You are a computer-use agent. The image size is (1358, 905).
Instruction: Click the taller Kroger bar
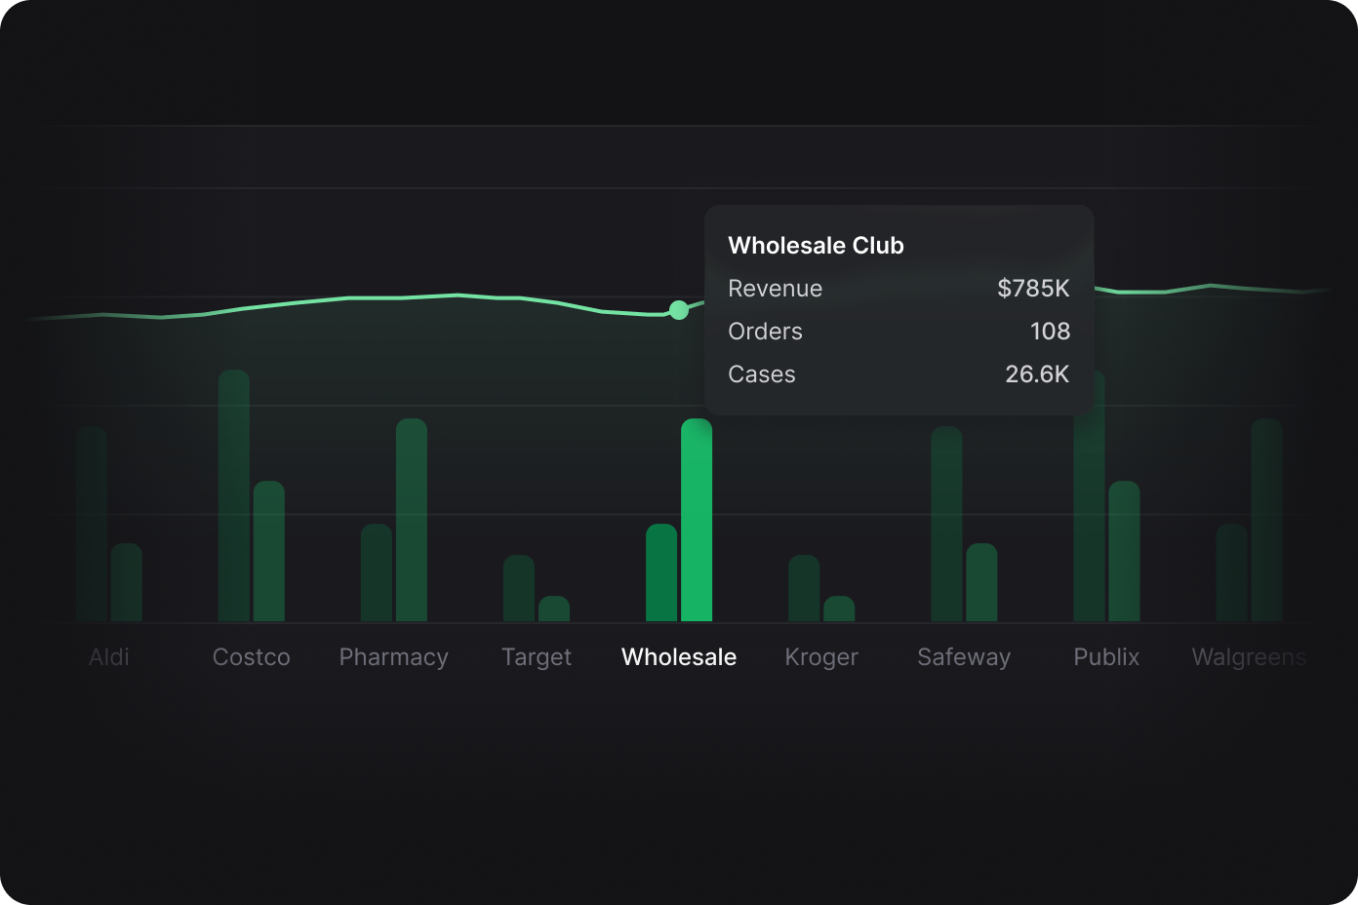tap(804, 588)
